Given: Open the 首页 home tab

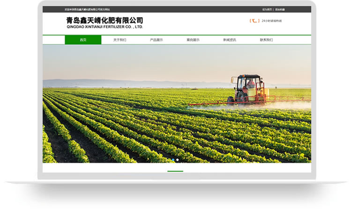Looking at the screenshot, I should click(x=83, y=40).
